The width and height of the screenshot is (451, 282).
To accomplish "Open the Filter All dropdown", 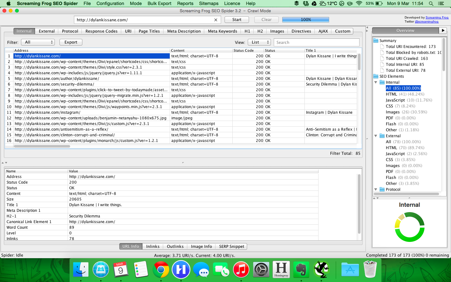I will 38,42.
